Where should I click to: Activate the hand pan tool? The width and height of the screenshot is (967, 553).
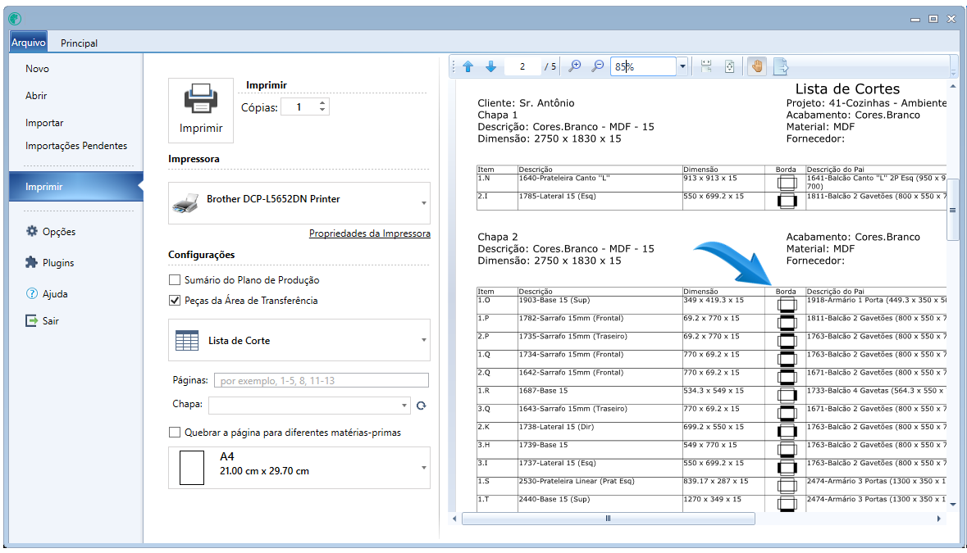pos(757,66)
